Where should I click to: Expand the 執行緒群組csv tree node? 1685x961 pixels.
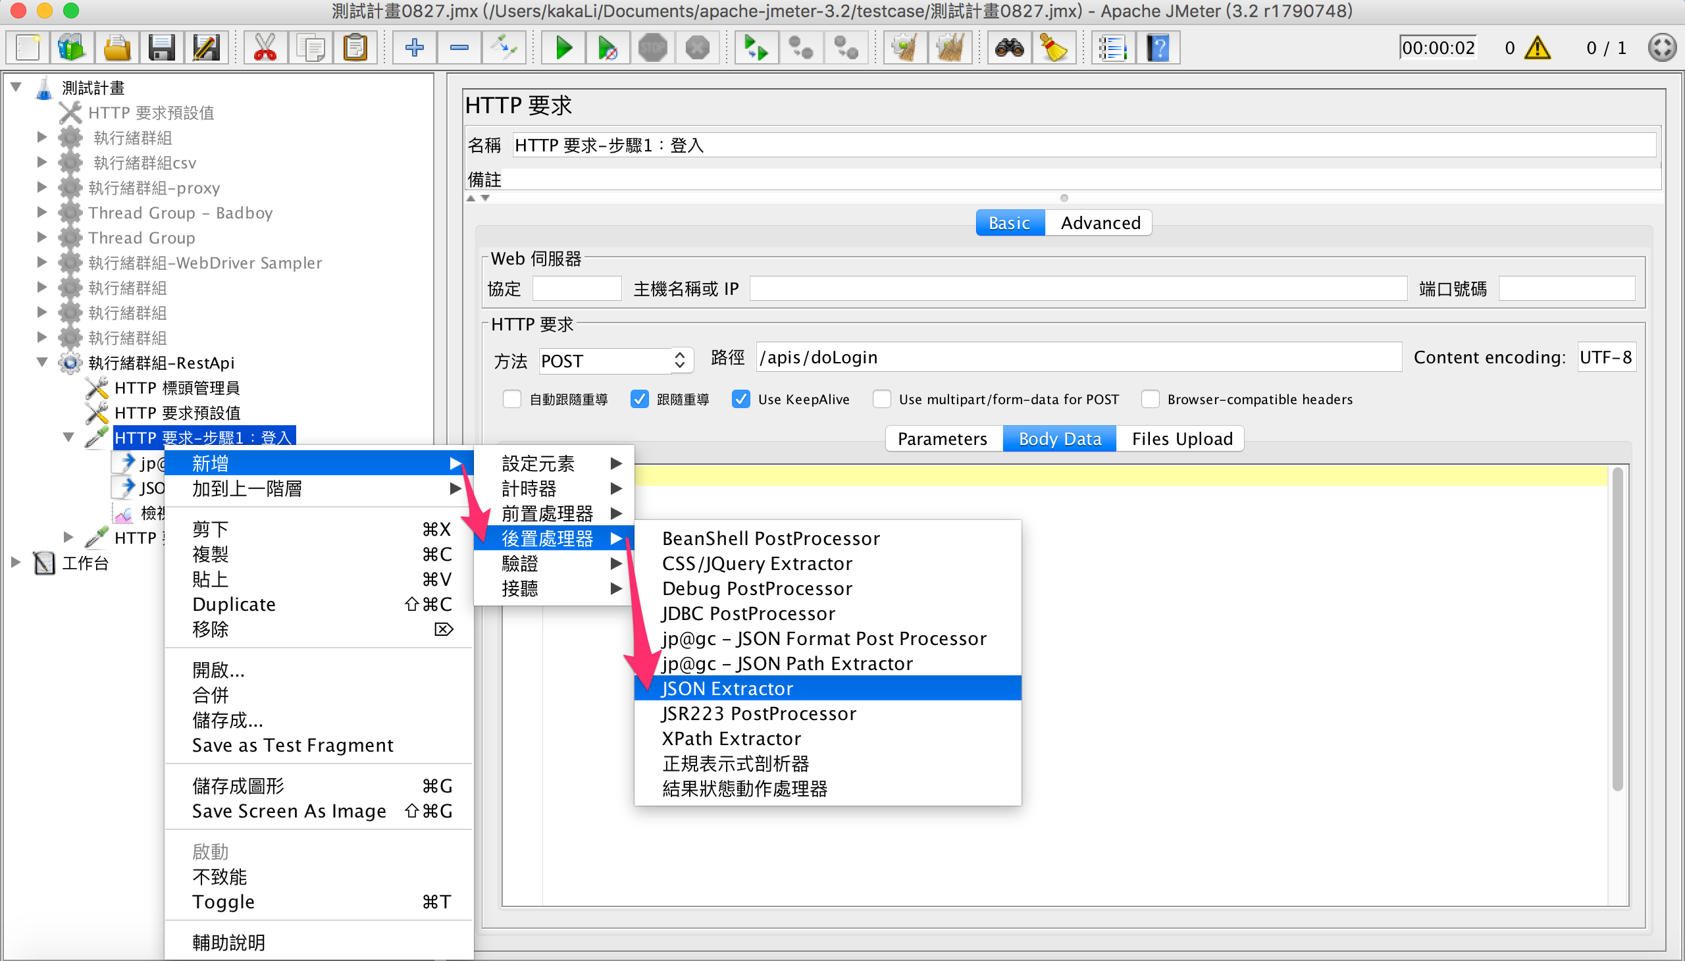[41, 162]
